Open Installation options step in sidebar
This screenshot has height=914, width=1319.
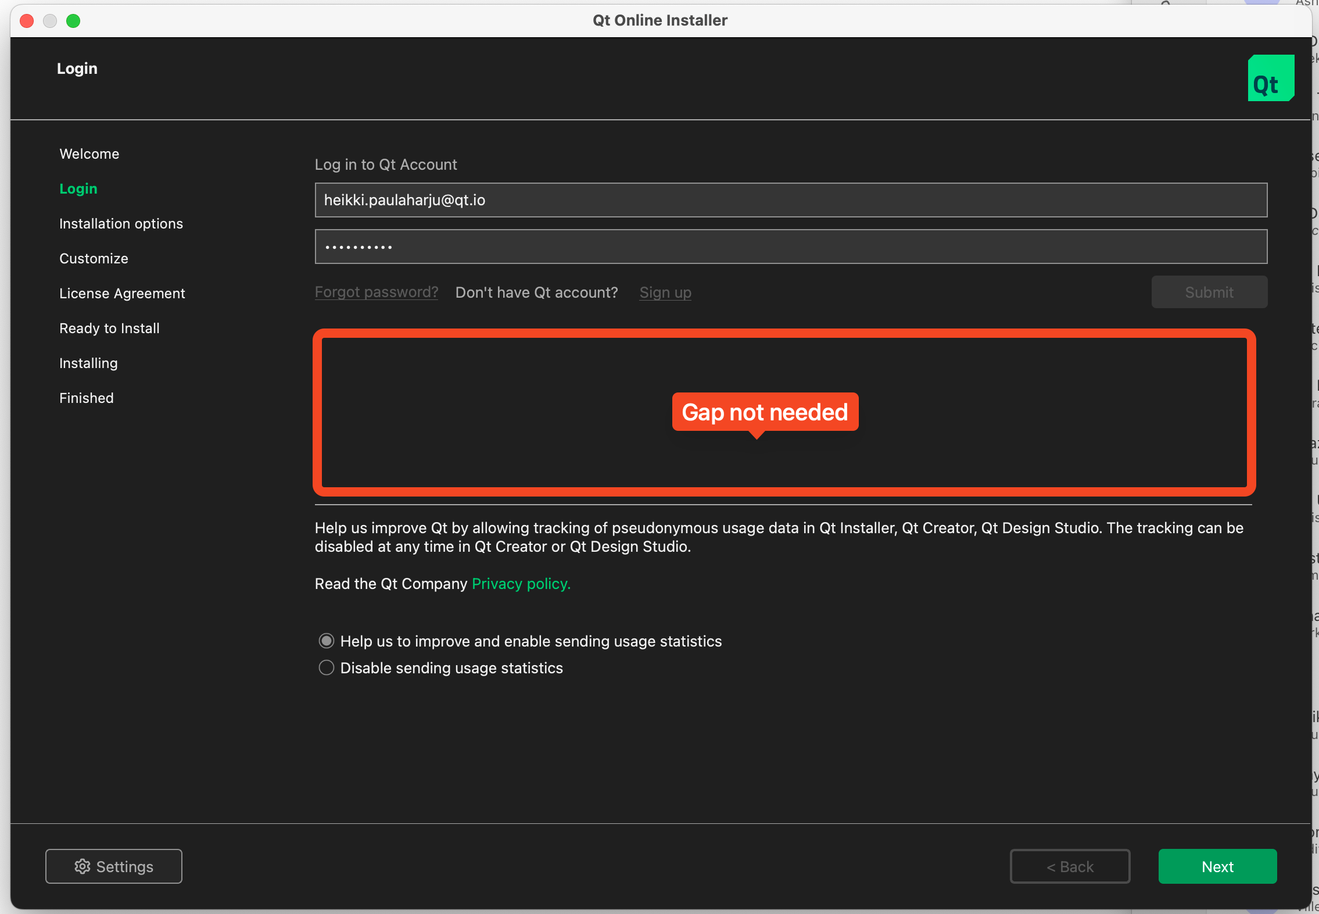(x=121, y=224)
